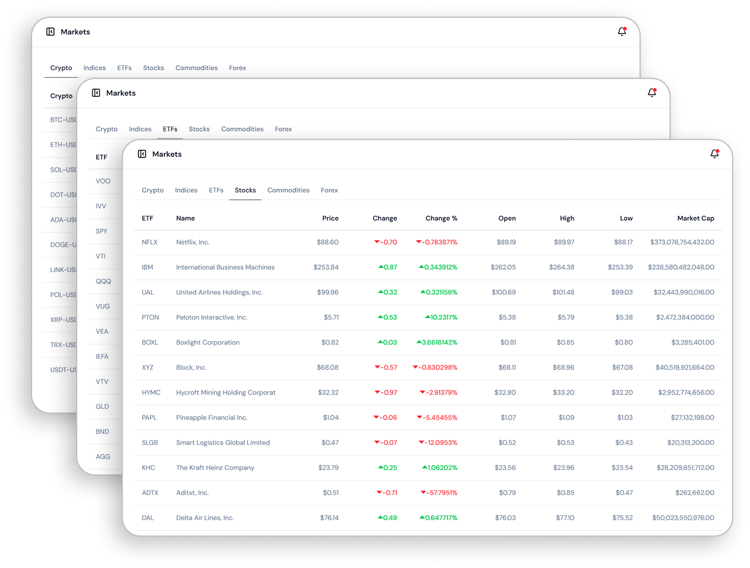Click the Price column header

click(x=330, y=218)
